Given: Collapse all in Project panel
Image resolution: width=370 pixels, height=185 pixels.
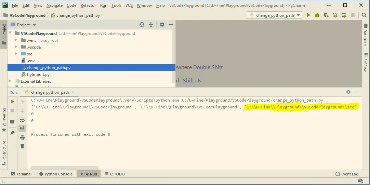Looking at the screenshot, I should (x=151, y=25).
